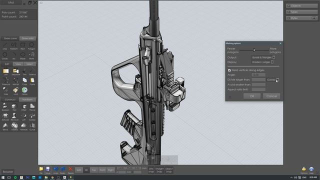The image size is (320, 180).
Task: Switch to the Draw solid tab
Action: [28, 38]
